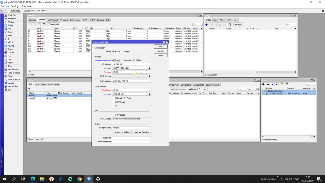Expand the IP submenu in the sidebar
Viewport: 325px width, 183px height.
tap(21, 39)
